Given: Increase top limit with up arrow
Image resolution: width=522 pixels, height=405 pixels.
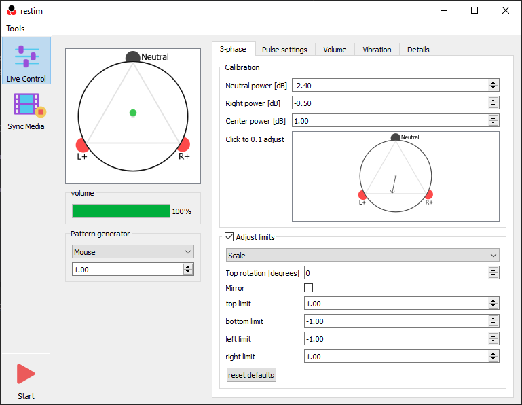Looking at the screenshot, I should pyautogui.click(x=493, y=300).
